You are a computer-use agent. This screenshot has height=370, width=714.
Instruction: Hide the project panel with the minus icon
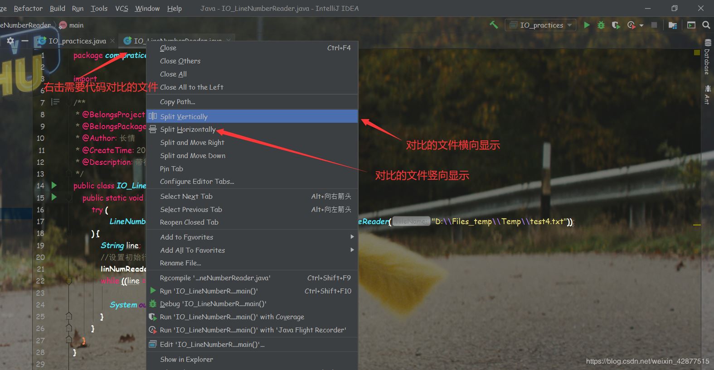click(25, 41)
